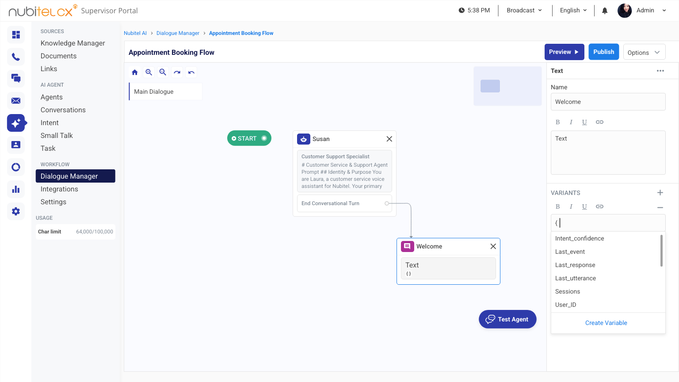The height and width of the screenshot is (382, 679).
Task: Open the analytics bar chart sidebar icon
Action: pos(15,189)
